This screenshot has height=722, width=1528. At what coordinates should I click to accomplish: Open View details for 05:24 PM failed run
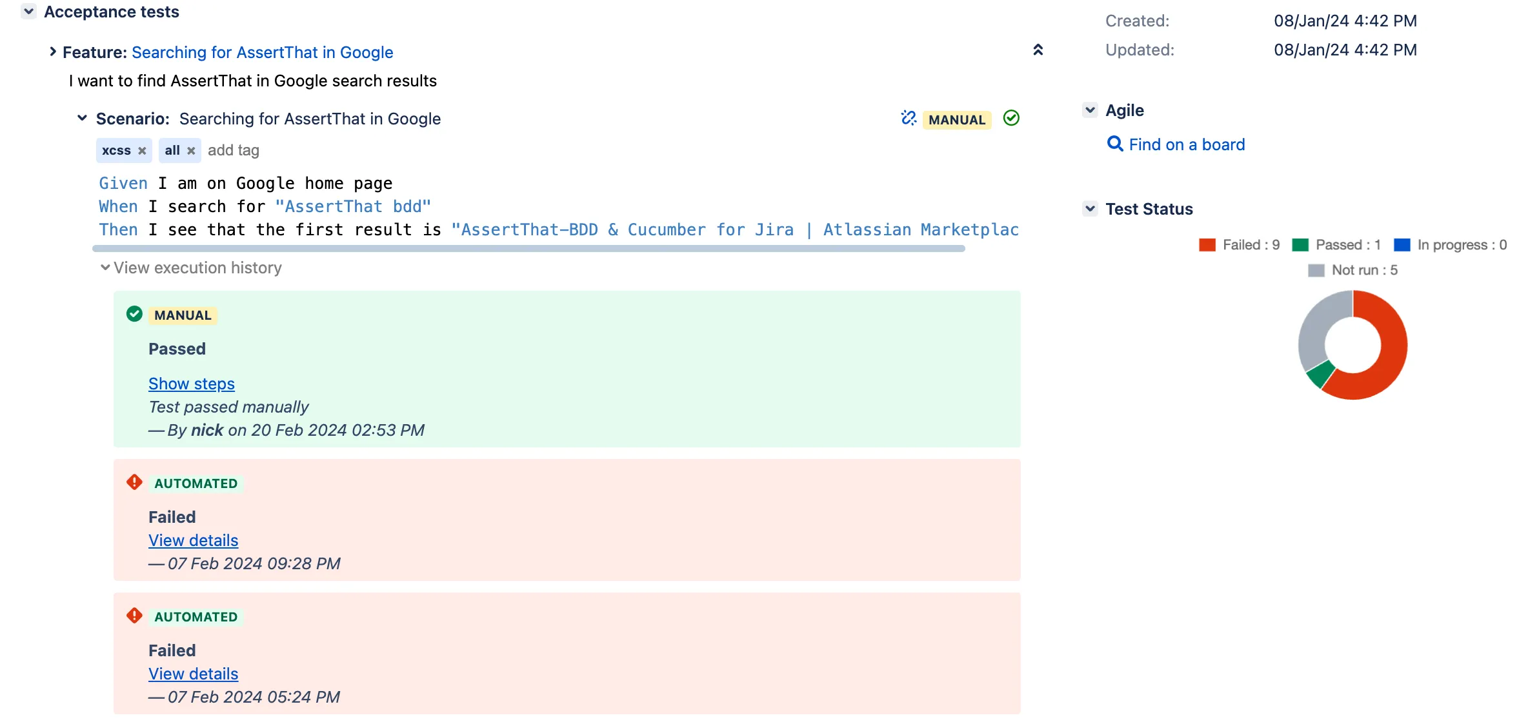pos(193,674)
